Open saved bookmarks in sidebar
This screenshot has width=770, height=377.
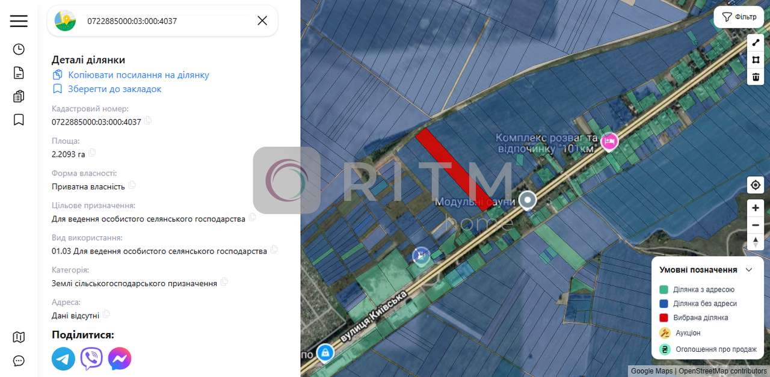tap(19, 120)
